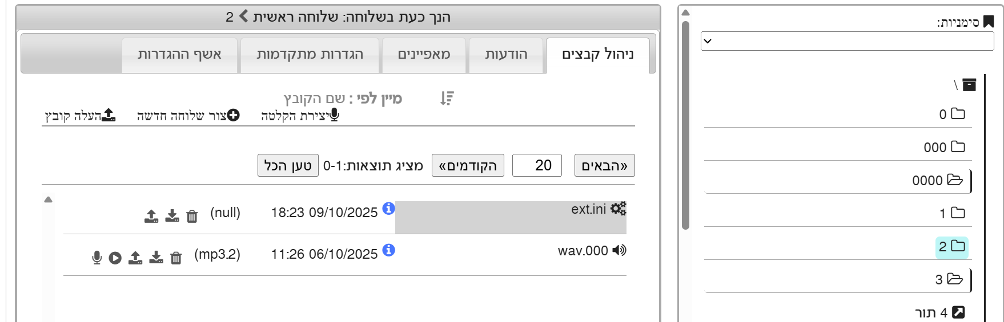The width and height of the screenshot is (1004, 322).
Task: Open the bookmarks (סימניות) dropdown
Action: (847, 41)
